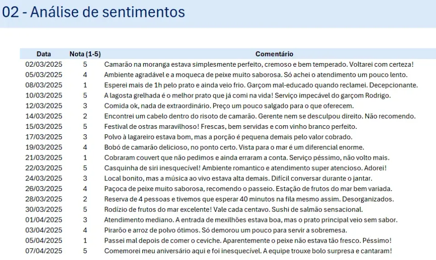Select the date cell 12/03/2025
The width and height of the screenshot is (436, 260).
tap(44, 106)
